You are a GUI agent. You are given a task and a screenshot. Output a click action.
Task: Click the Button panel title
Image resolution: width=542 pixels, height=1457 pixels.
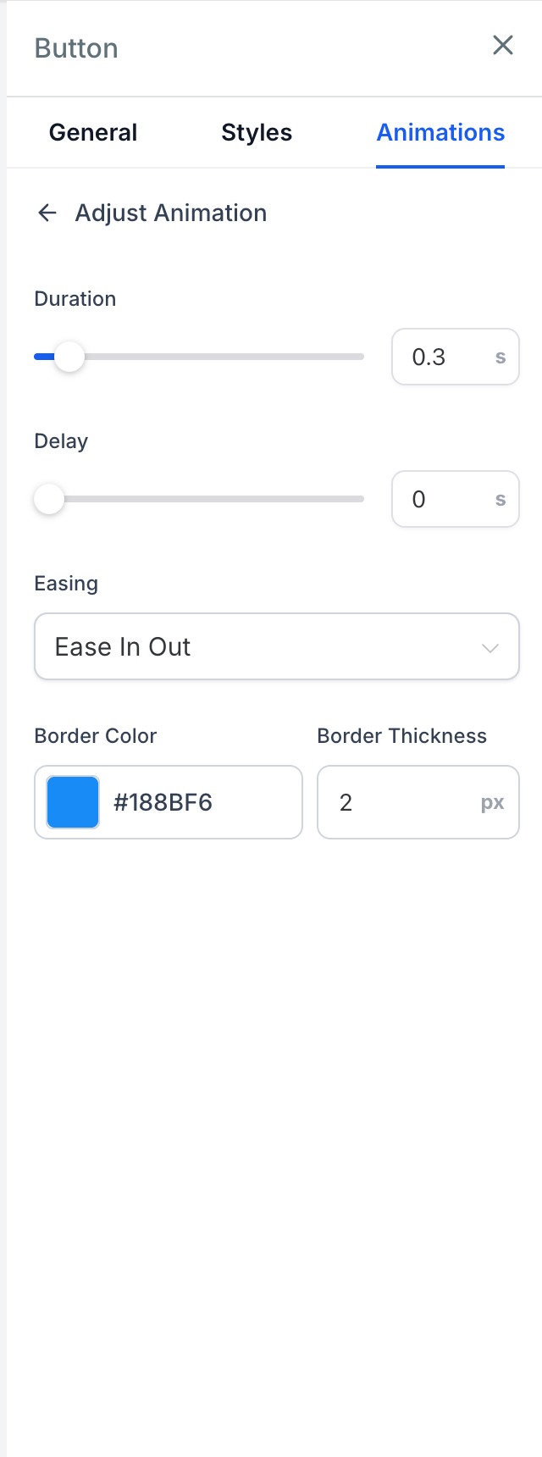click(x=76, y=48)
